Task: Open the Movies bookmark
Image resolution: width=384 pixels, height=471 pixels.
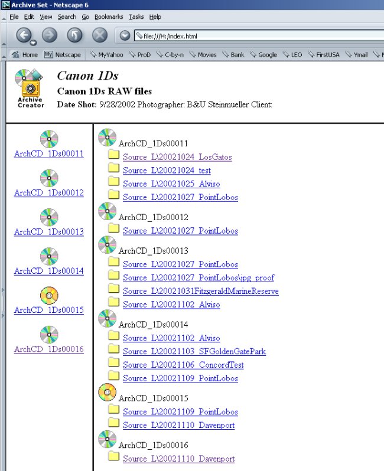Action: point(203,55)
